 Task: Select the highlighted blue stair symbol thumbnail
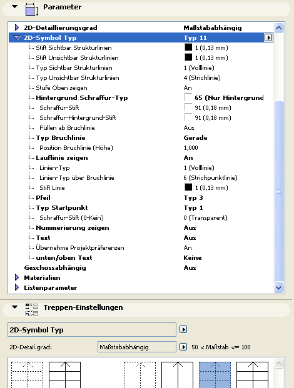coord(215,375)
